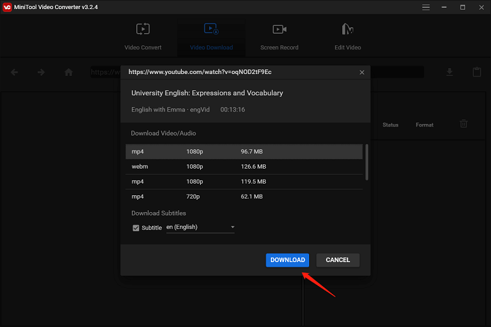Click the format list scrollbar
This screenshot has width=491, height=327.
pos(367,162)
